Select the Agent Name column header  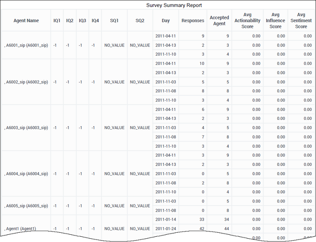[x=26, y=21]
